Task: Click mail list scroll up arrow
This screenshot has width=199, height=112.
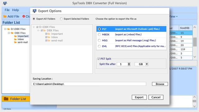Action: point(195,27)
